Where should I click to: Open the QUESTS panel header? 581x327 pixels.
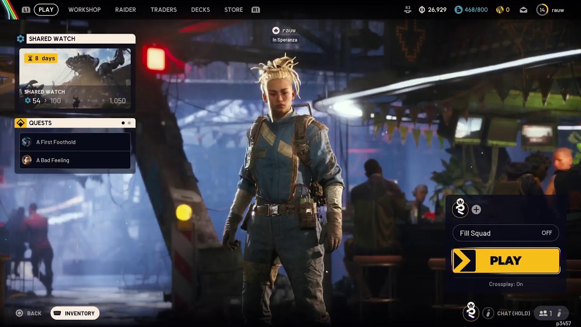click(81, 123)
